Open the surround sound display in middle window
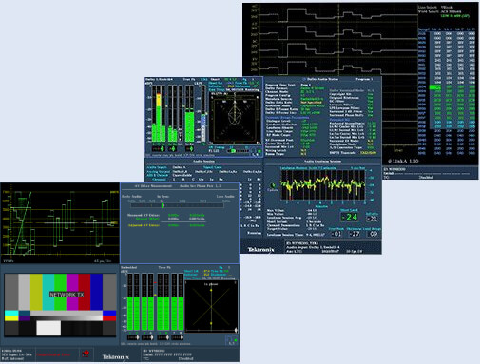The image size is (480, 364). coord(235,118)
